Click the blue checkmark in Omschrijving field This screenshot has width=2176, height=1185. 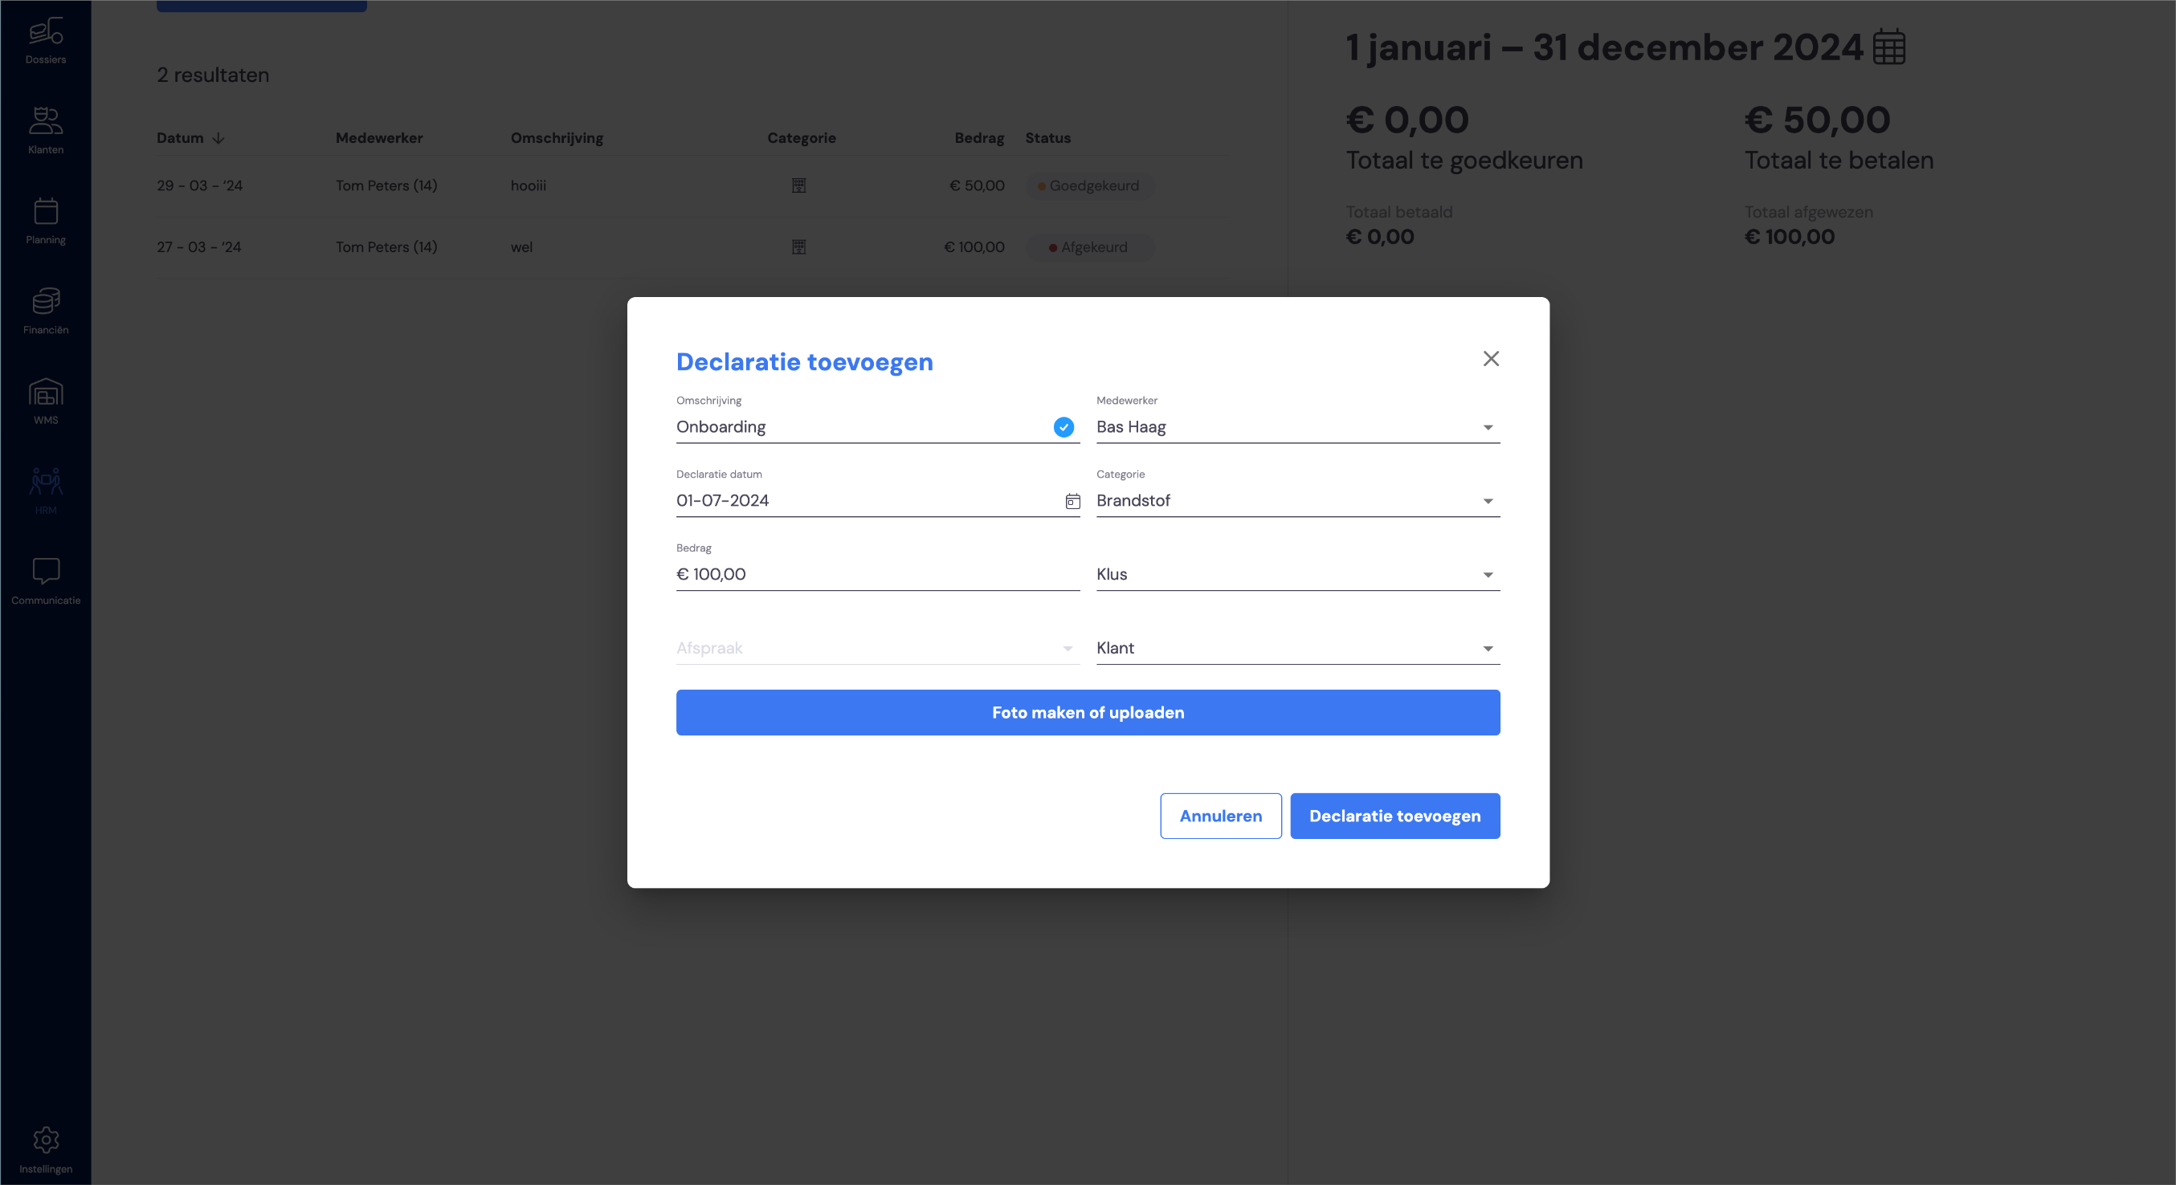[x=1064, y=427]
